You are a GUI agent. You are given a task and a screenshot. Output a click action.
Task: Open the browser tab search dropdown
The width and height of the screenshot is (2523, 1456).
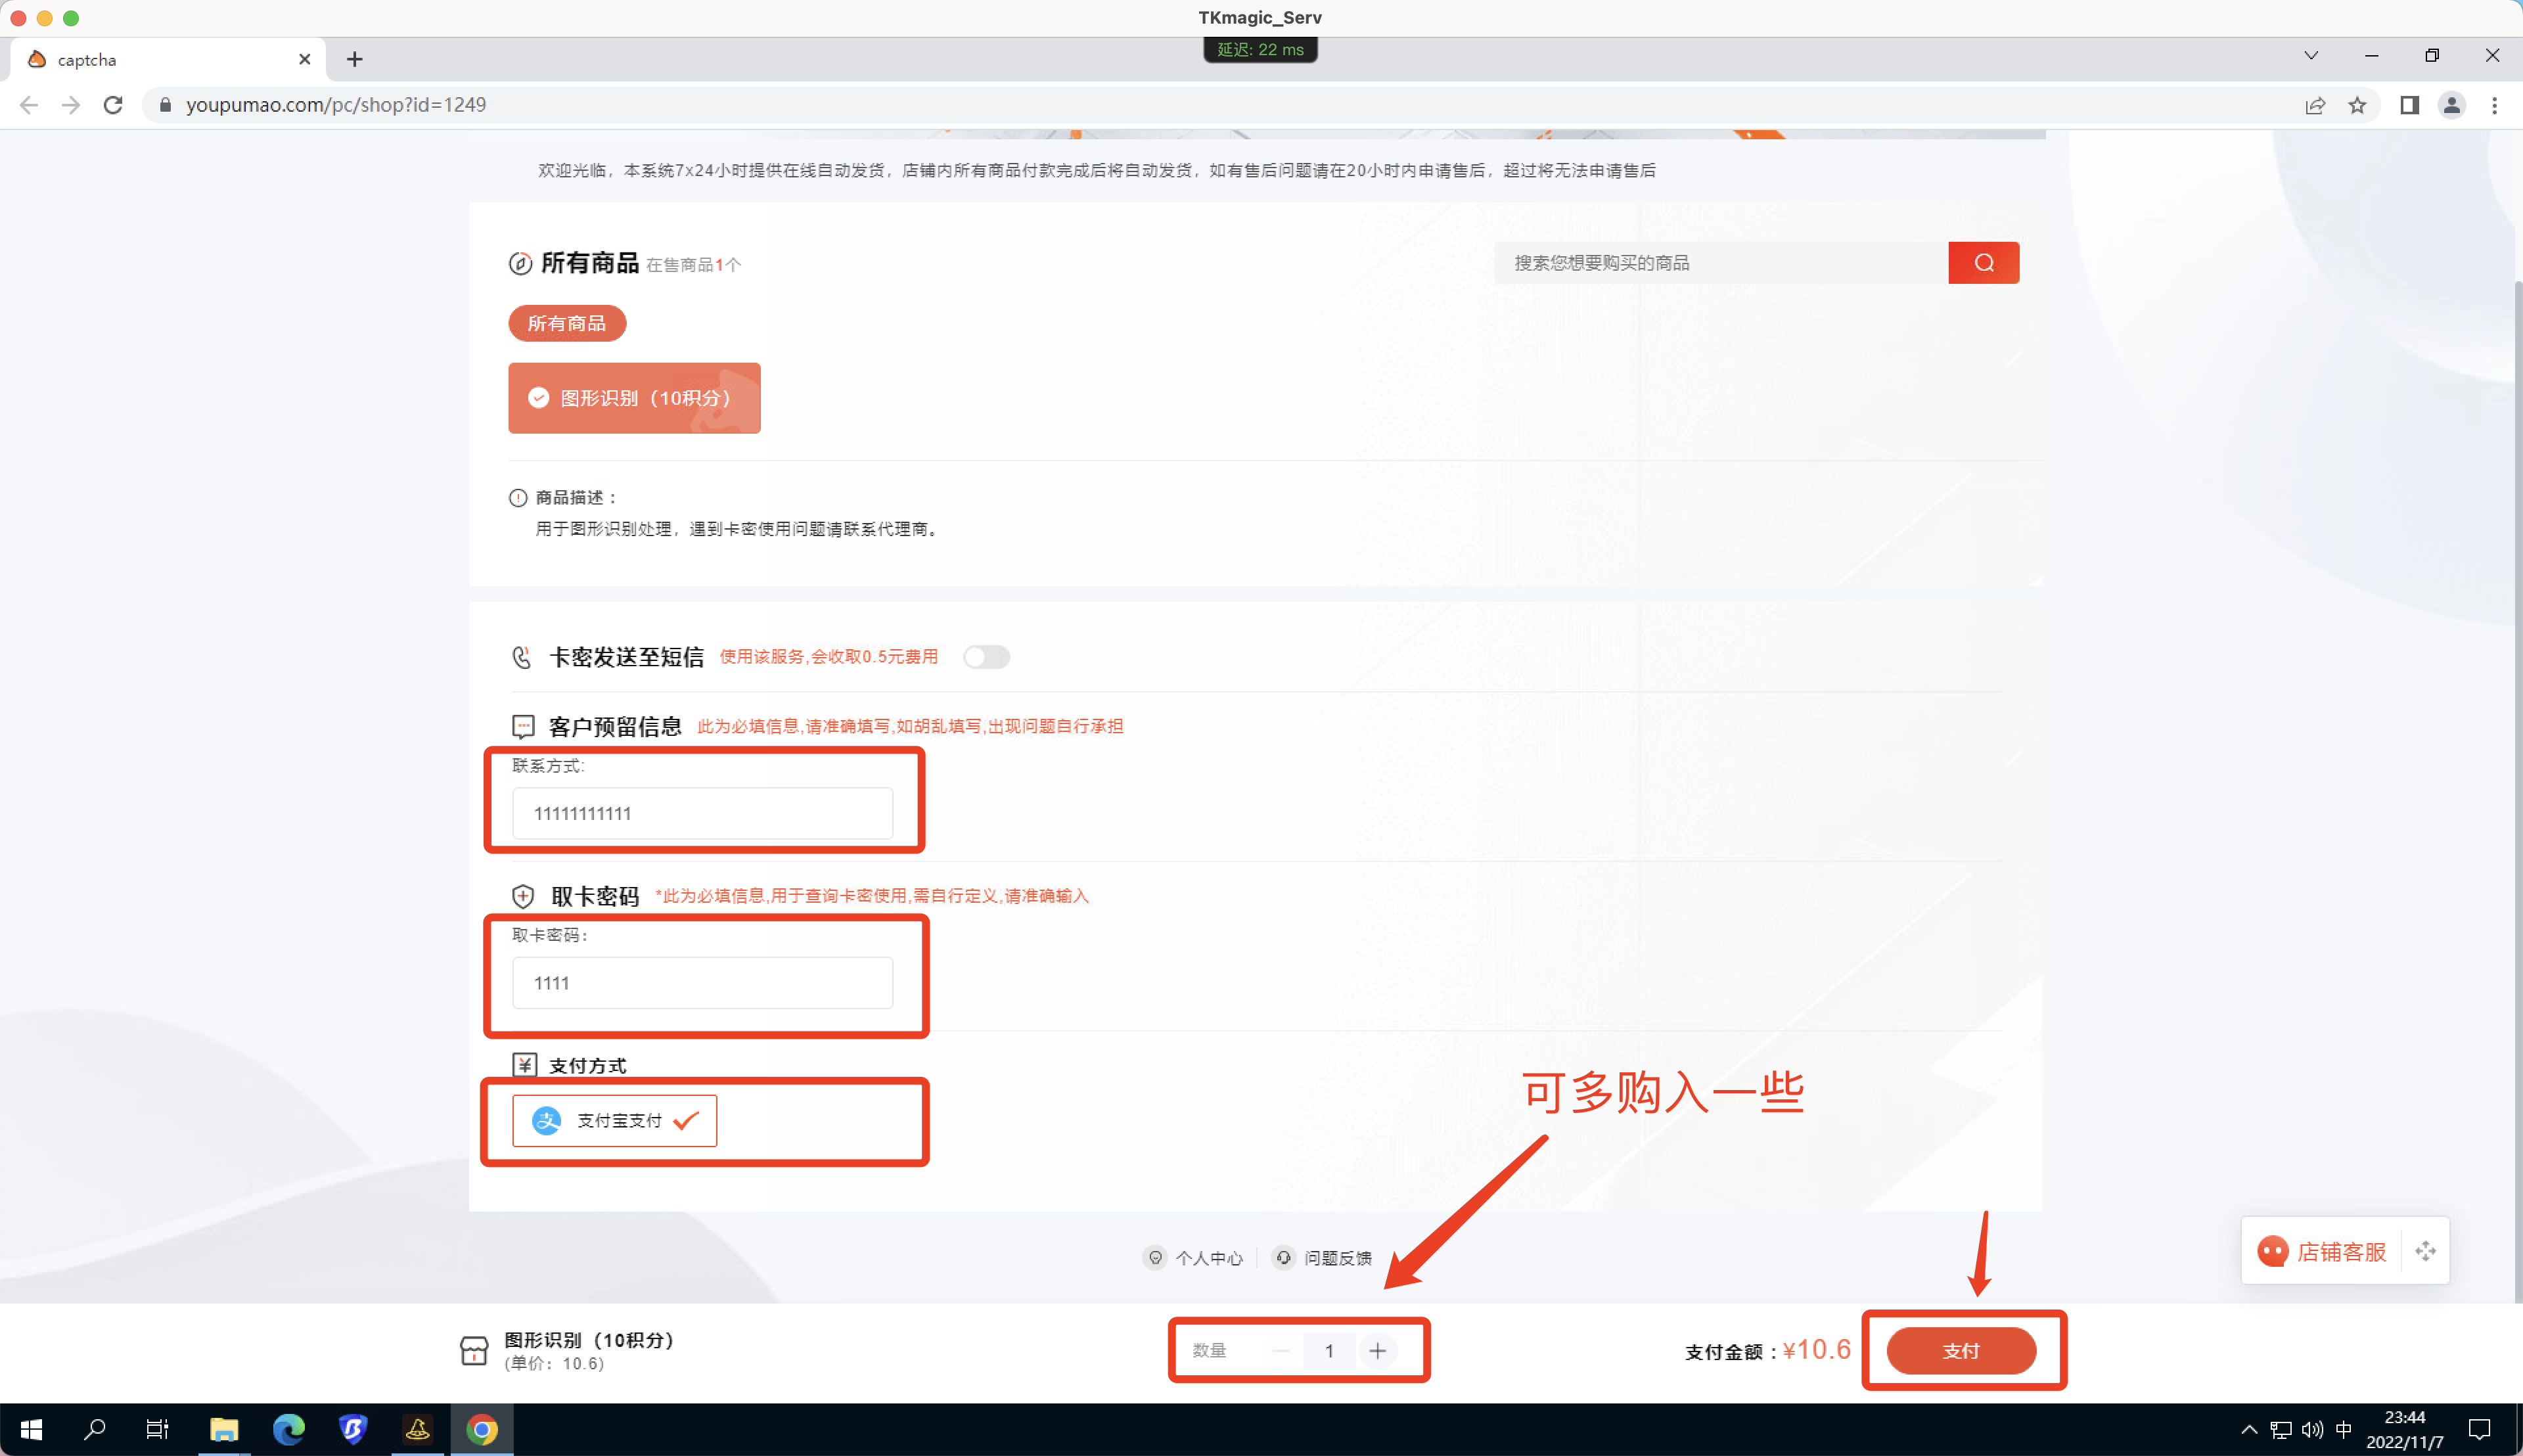(x=2311, y=55)
